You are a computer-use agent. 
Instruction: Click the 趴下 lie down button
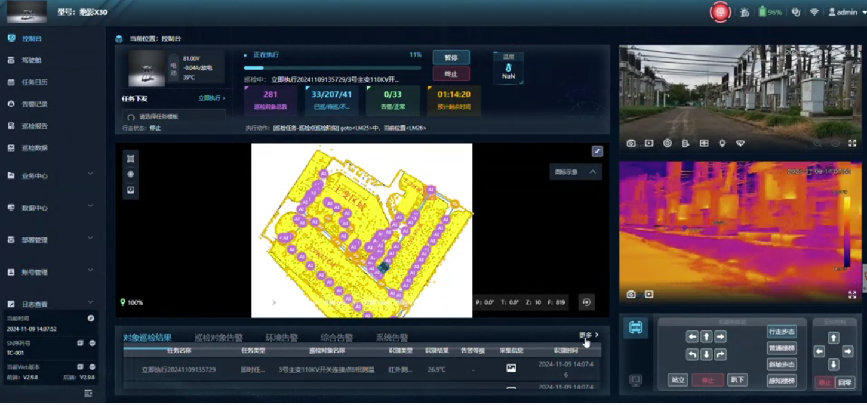[x=737, y=380]
